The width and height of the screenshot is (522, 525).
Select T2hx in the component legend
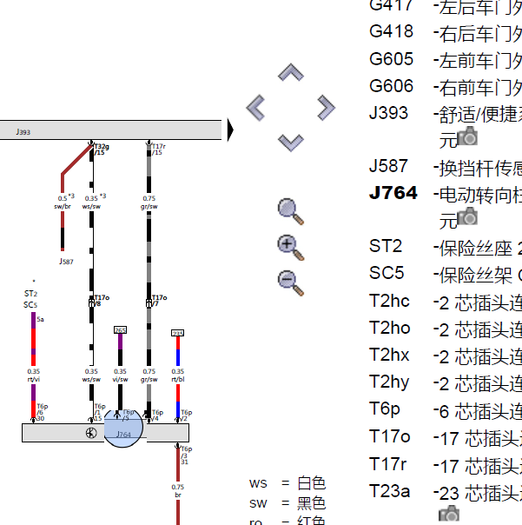445,356
